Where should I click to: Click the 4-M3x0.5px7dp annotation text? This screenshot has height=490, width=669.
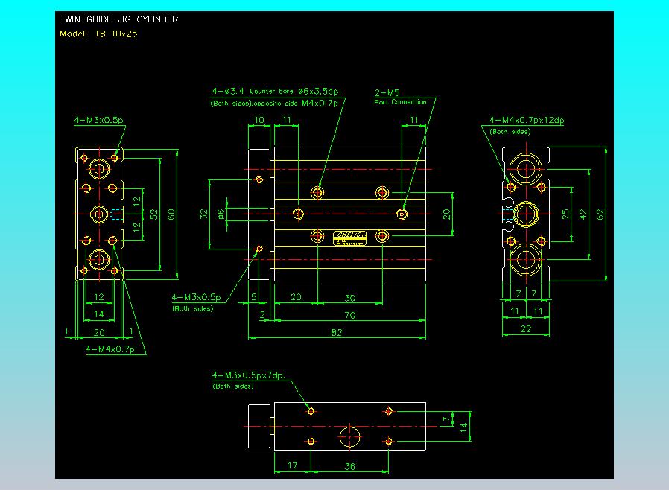click(248, 375)
